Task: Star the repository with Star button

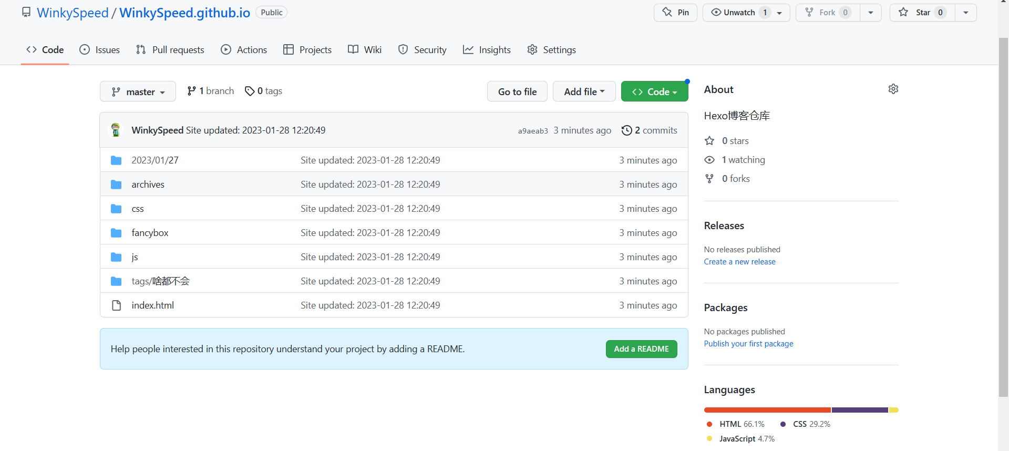Action: pyautogui.click(x=922, y=13)
